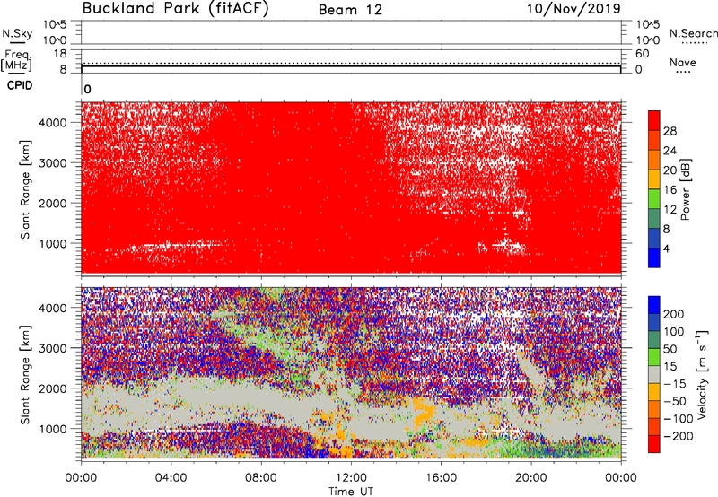The height and width of the screenshot is (497, 718).
Task: Pick the red -200 velocity swatch
Action: (654, 444)
